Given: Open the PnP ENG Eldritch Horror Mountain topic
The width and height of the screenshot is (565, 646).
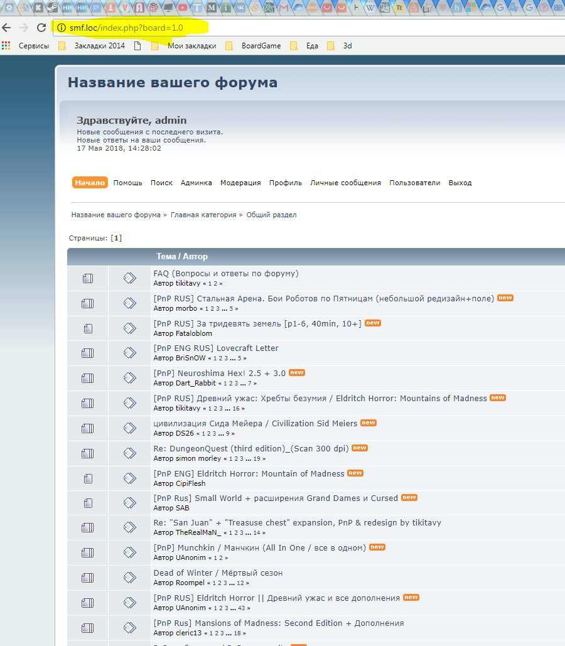Looking at the screenshot, I should 249,474.
